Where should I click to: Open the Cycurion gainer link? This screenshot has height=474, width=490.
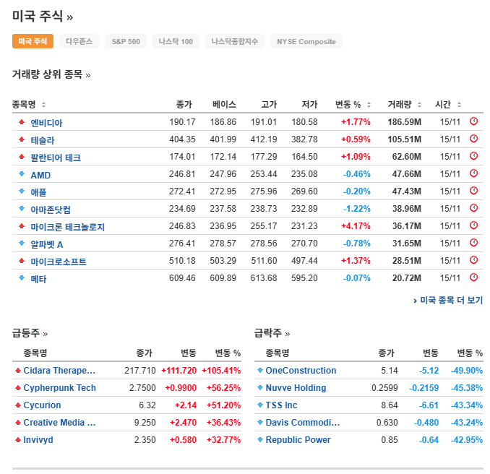[x=42, y=405]
